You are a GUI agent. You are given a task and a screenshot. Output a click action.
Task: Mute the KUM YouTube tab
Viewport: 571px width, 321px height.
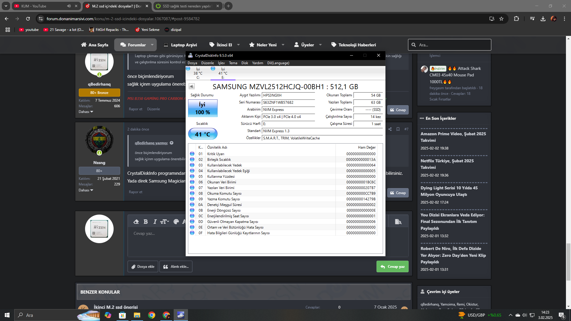point(69,6)
